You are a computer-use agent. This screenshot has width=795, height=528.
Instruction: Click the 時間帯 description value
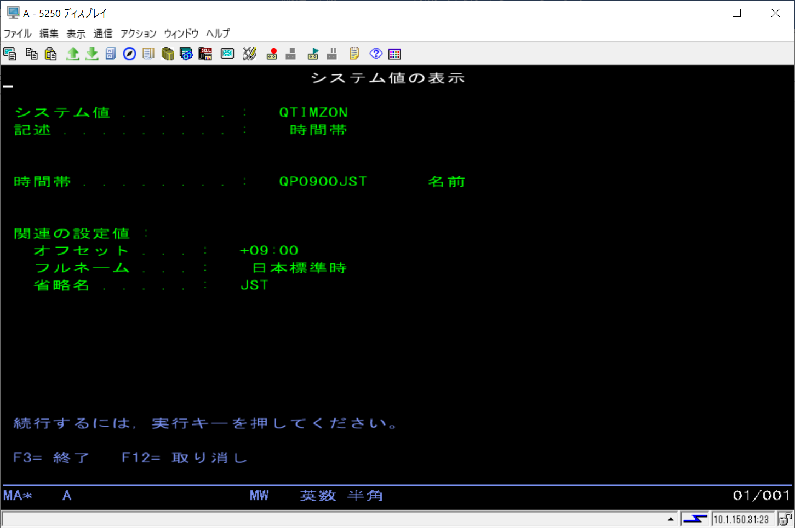[318, 130]
